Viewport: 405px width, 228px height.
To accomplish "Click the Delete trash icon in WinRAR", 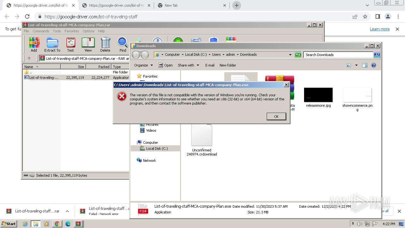I will [x=105, y=44].
